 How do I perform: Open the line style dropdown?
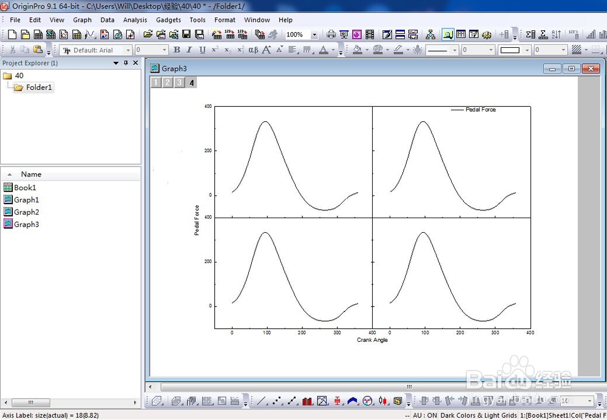point(455,50)
